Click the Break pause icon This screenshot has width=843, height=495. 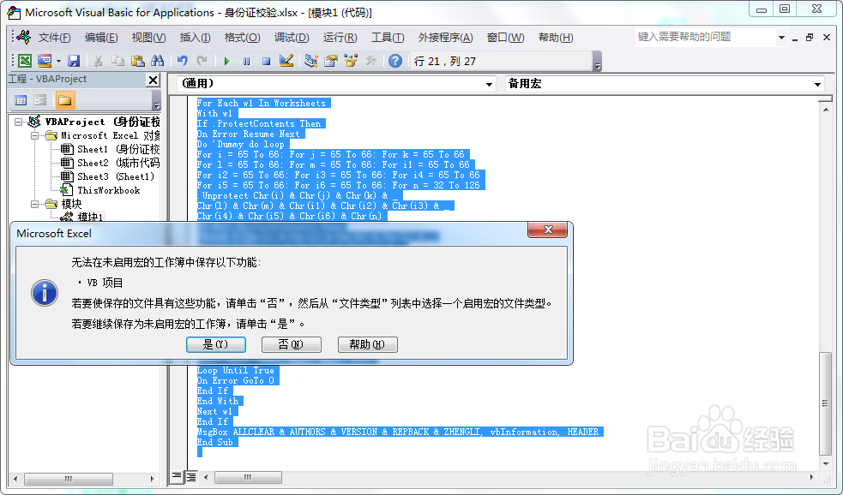(x=246, y=61)
